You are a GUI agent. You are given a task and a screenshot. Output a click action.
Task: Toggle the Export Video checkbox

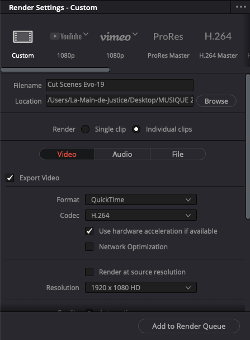(x=10, y=178)
